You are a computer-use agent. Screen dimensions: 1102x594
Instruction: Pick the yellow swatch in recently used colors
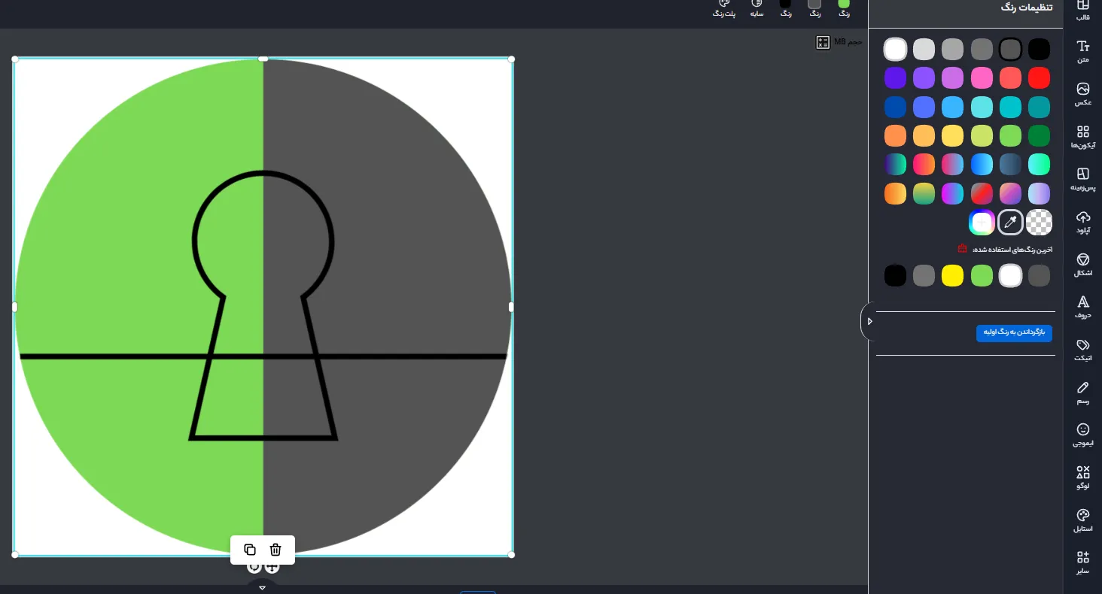[953, 275]
